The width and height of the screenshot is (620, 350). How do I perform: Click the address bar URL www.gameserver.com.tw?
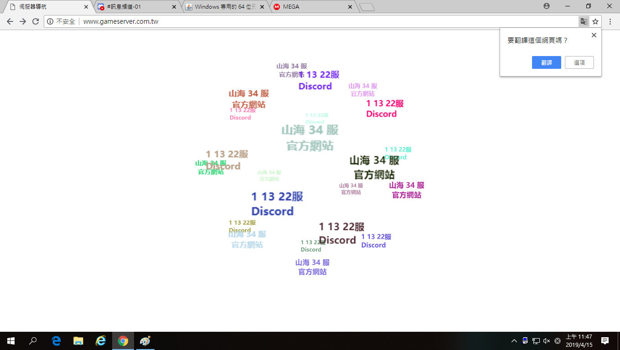coord(121,21)
